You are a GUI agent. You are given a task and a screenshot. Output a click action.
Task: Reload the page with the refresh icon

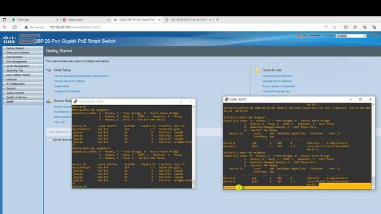(15, 27)
